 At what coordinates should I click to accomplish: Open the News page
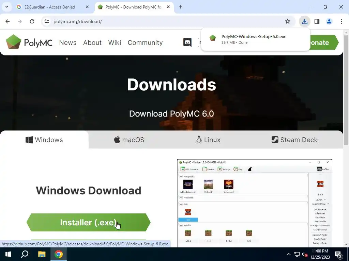pyautogui.click(x=68, y=42)
